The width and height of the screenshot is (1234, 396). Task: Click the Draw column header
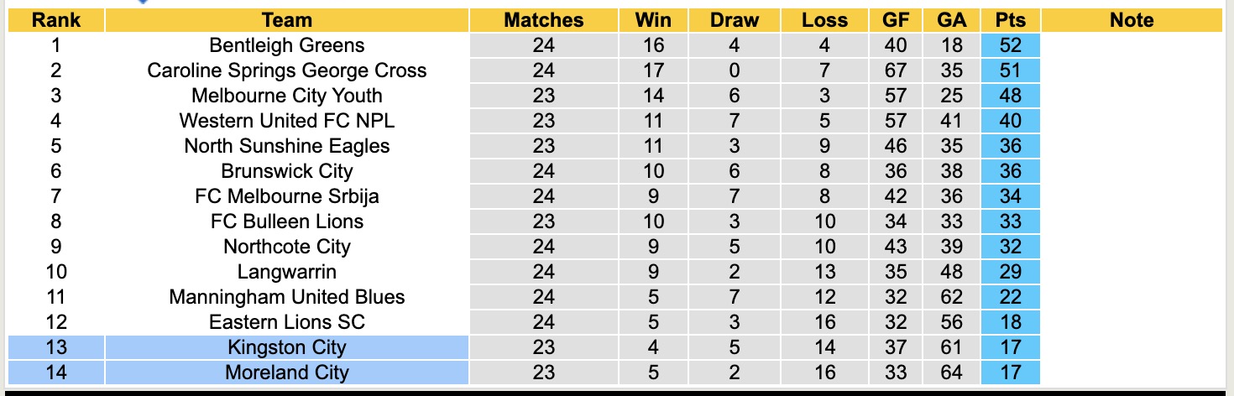pyautogui.click(x=734, y=20)
